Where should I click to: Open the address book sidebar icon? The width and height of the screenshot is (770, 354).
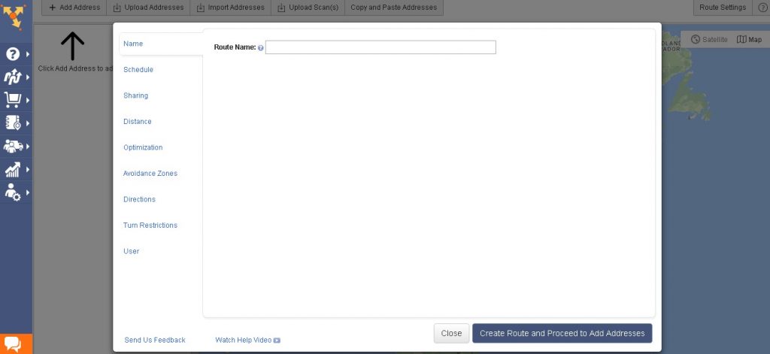tap(13, 123)
